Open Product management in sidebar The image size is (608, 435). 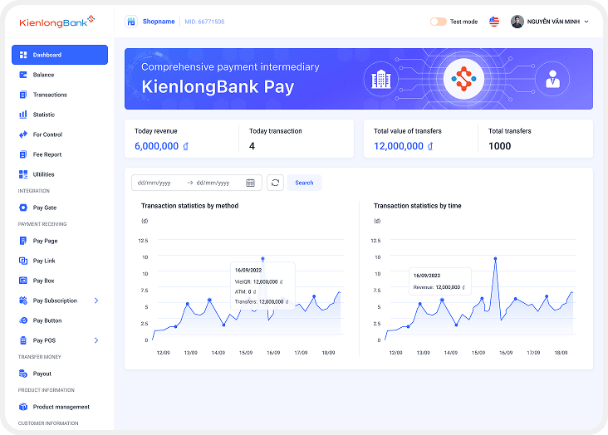pyautogui.click(x=60, y=407)
